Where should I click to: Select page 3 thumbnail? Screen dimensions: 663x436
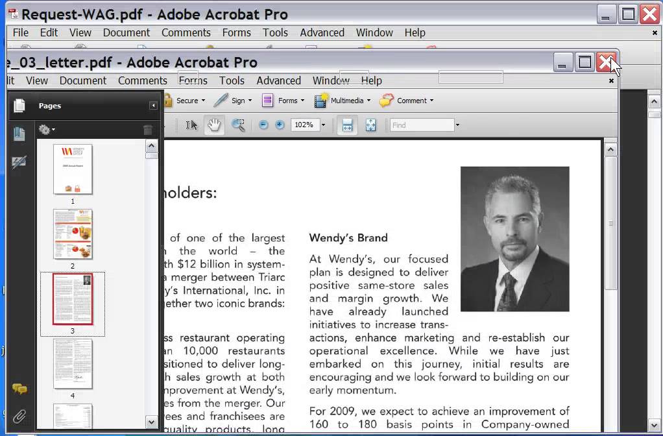tap(73, 299)
